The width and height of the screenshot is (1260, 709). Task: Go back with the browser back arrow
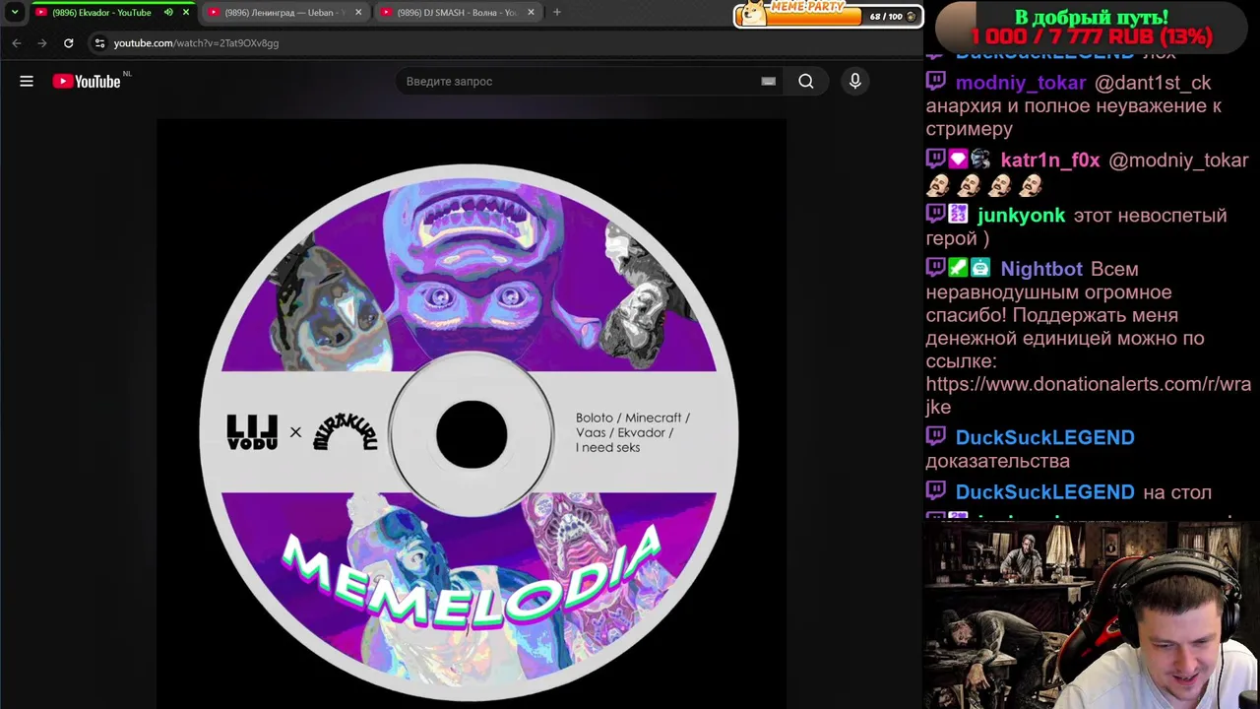coord(17,43)
